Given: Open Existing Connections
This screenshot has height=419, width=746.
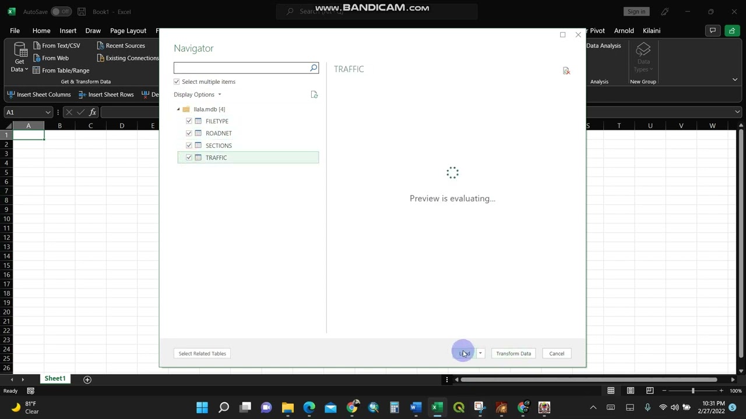Looking at the screenshot, I should pyautogui.click(x=127, y=58).
